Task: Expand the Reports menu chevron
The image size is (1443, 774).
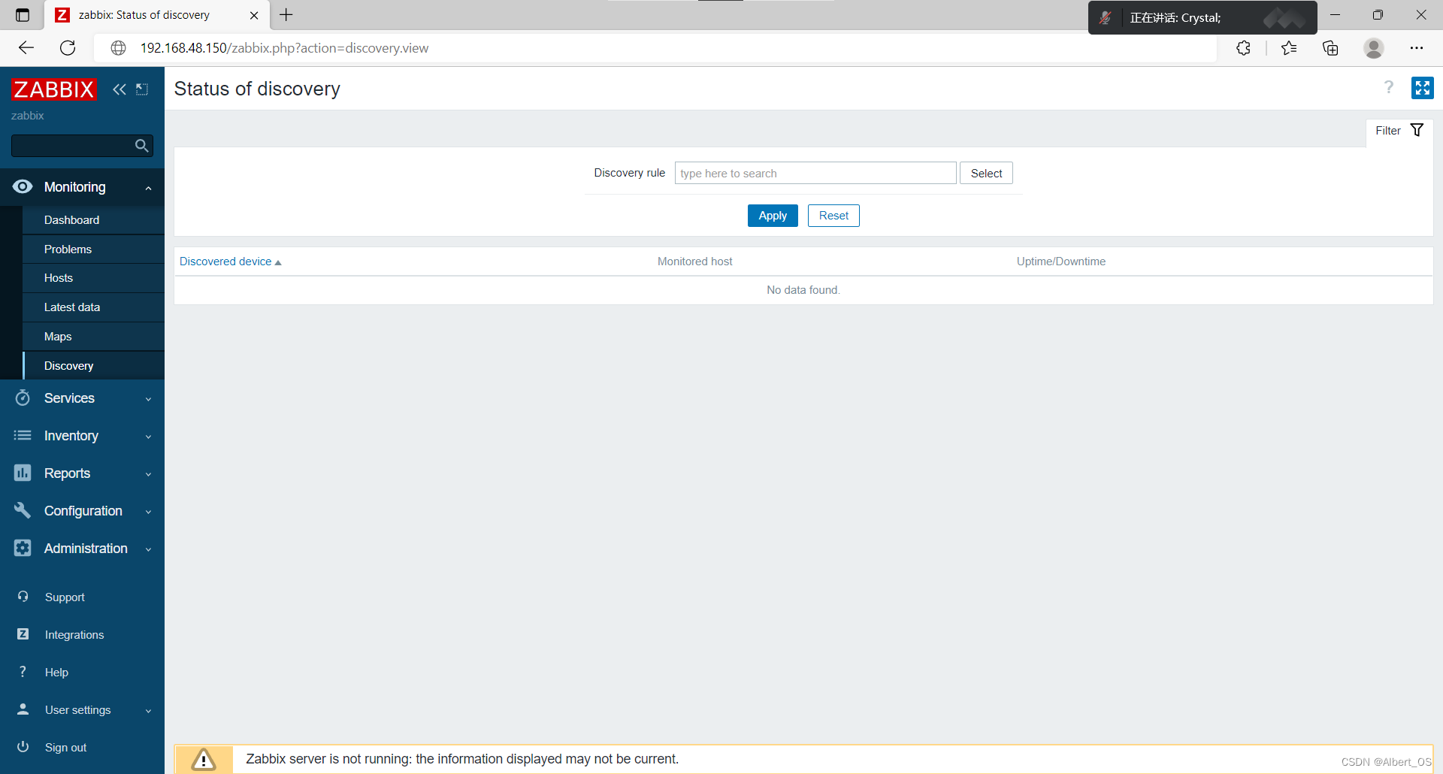Action: point(148,474)
